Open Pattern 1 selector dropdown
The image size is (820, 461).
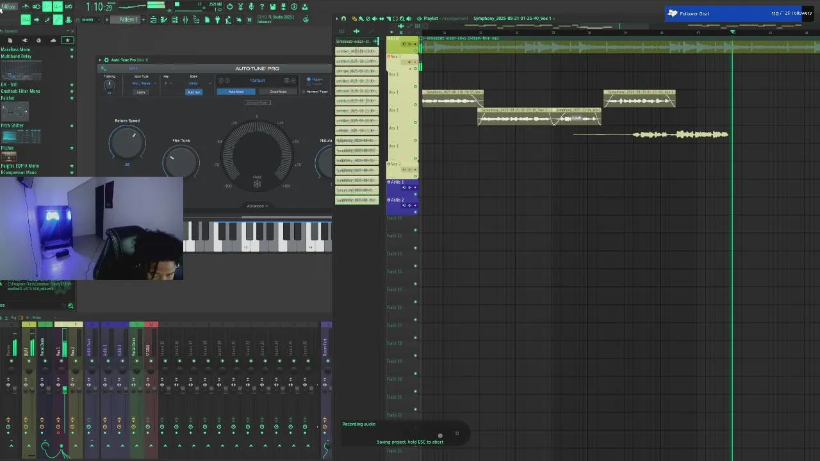[125, 19]
